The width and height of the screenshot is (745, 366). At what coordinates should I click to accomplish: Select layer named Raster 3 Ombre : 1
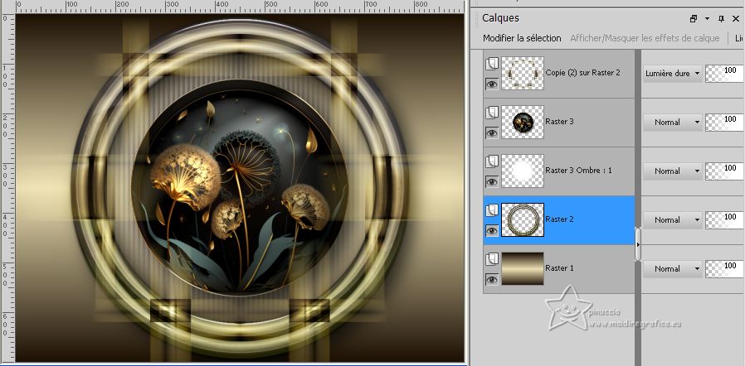coord(579,171)
